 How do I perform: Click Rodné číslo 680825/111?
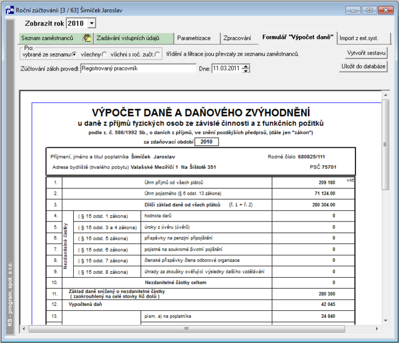(x=296, y=157)
